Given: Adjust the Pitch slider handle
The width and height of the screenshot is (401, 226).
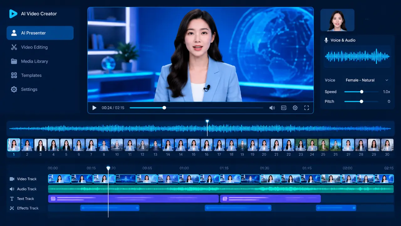Looking at the screenshot, I should [x=362, y=101].
